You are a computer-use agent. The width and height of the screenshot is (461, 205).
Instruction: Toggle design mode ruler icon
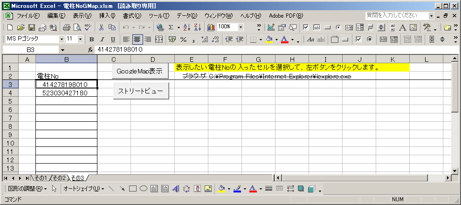271,27
